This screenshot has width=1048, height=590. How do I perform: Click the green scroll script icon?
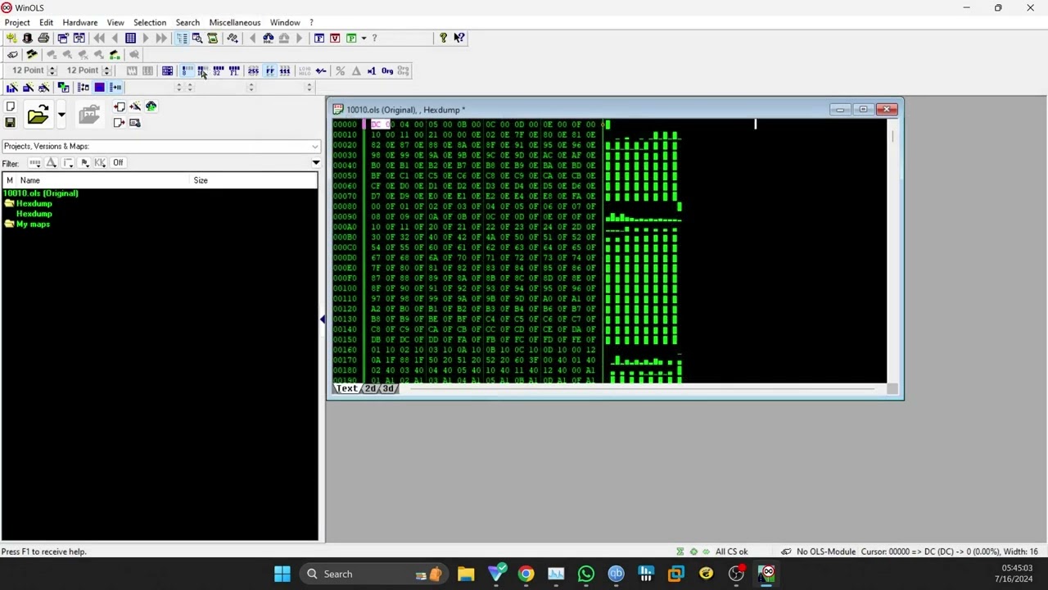coord(213,38)
